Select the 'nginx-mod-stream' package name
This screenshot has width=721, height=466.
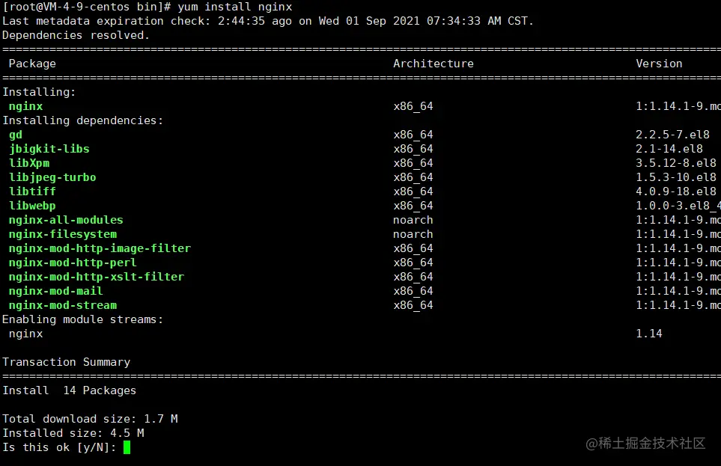coord(63,306)
